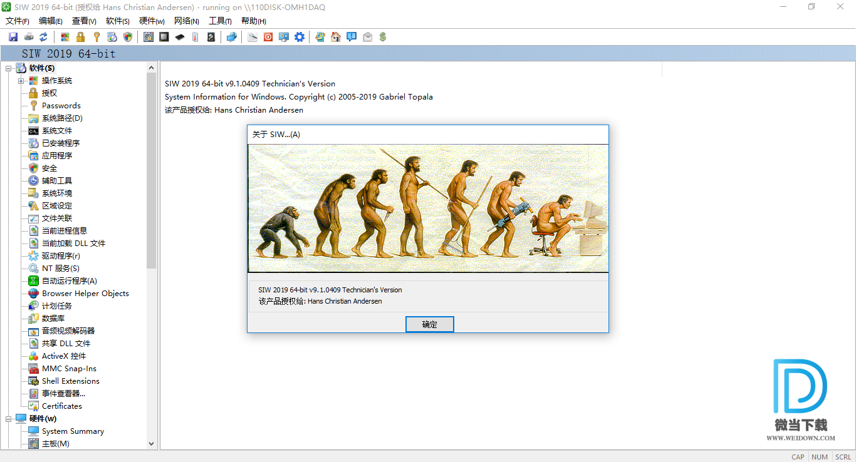Select 当前加载 DLL 文件 in the tree

click(x=73, y=244)
